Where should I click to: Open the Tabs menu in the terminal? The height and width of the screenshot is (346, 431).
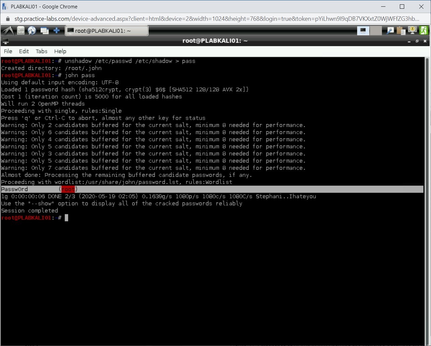tap(41, 51)
